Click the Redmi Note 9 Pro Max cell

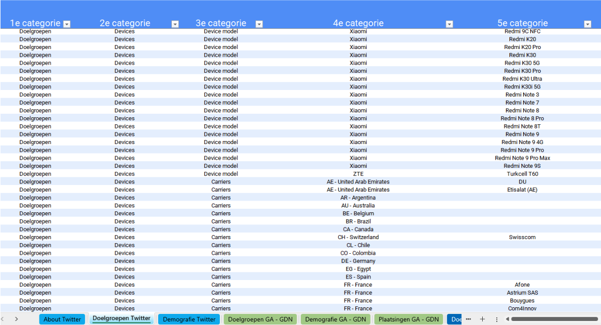(x=523, y=158)
